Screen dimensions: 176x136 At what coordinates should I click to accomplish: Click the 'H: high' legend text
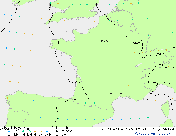click(62, 127)
